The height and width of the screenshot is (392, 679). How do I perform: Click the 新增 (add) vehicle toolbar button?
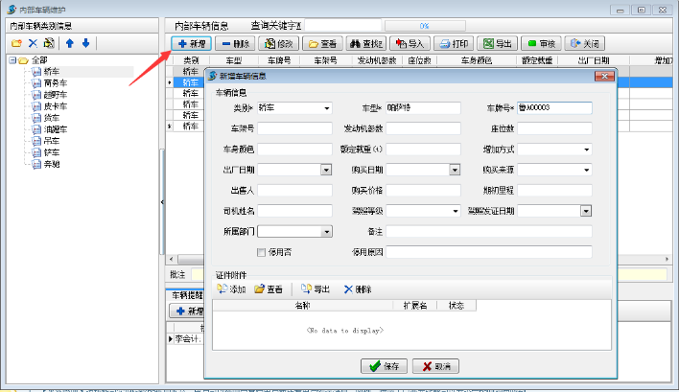coord(192,44)
